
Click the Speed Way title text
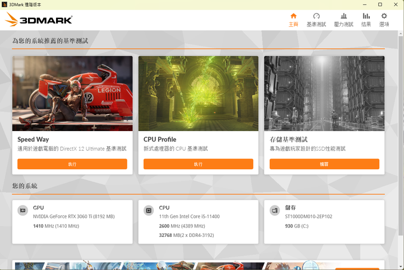(33, 139)
